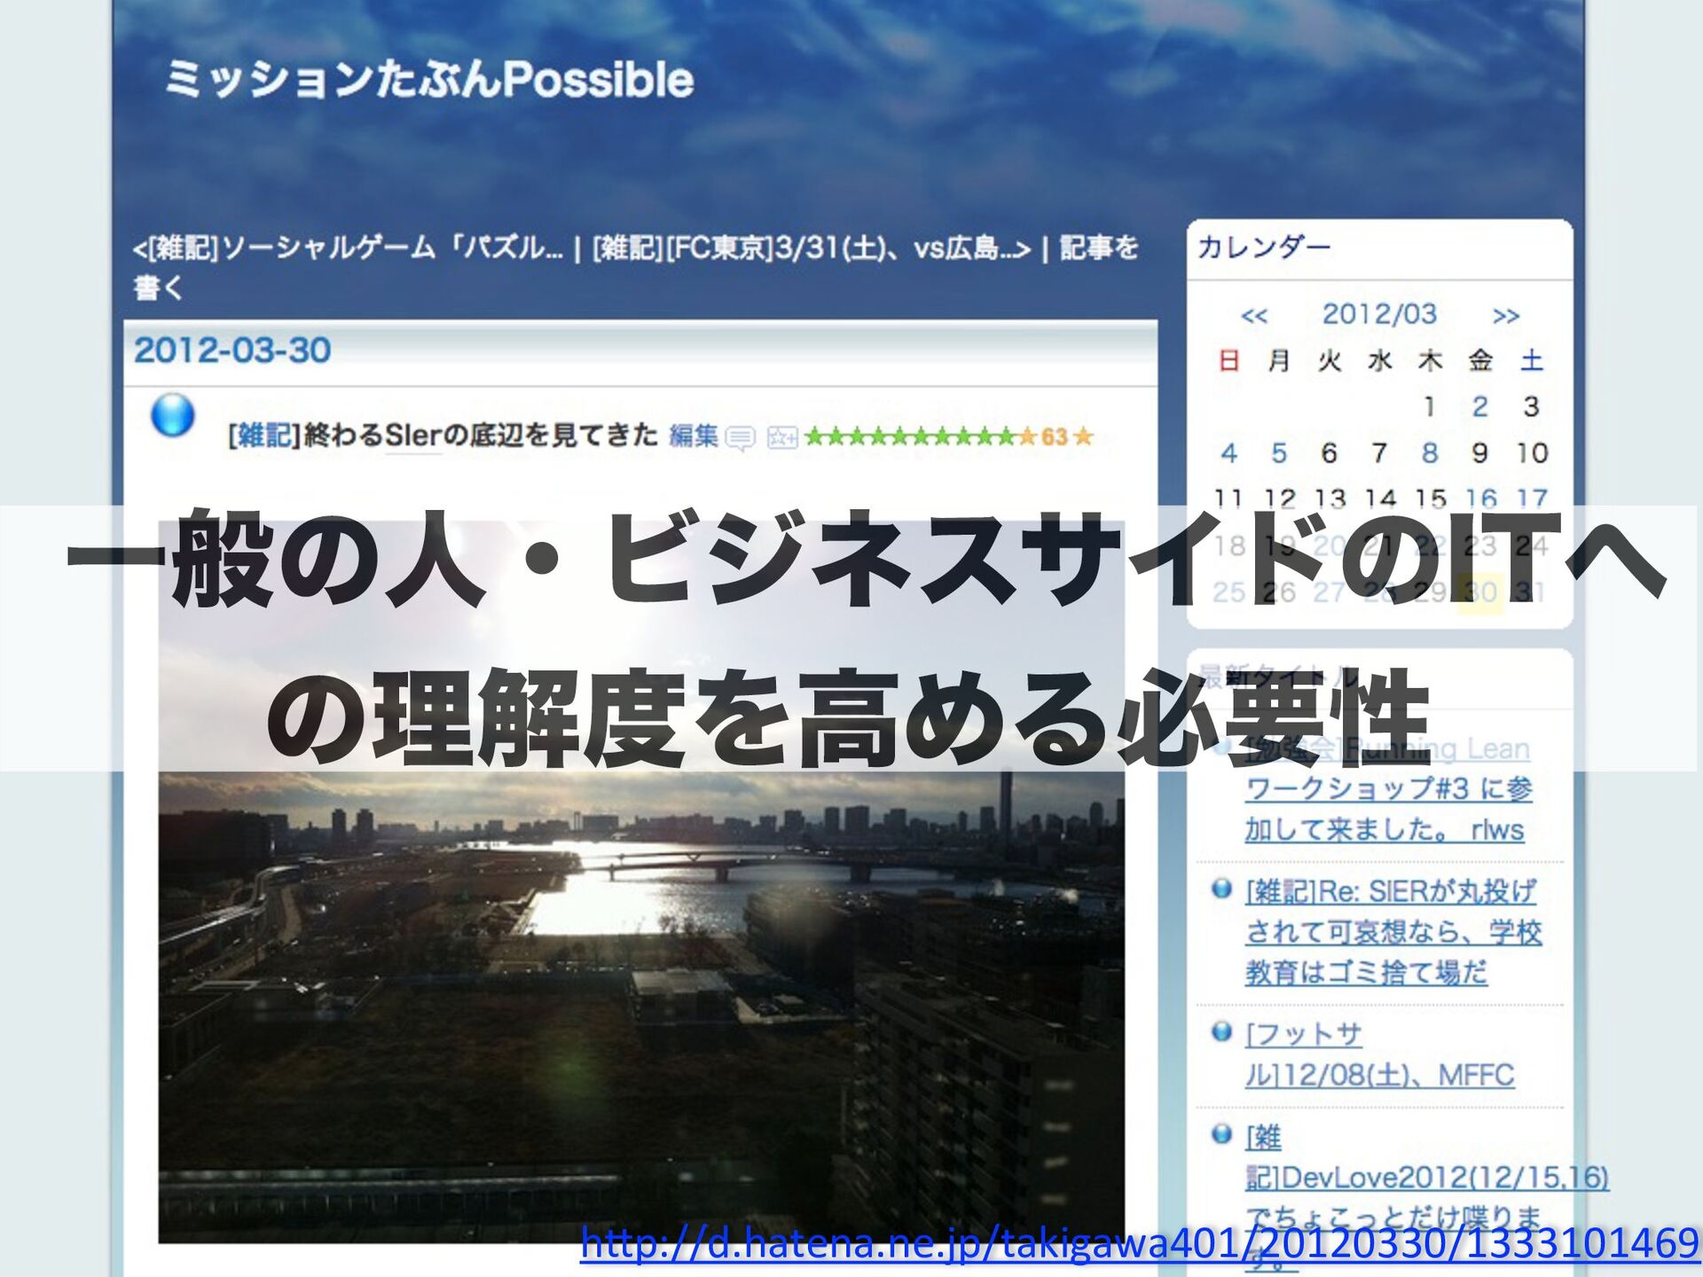Go to next month with >> in calendar
Viewport: 1703px width, 1277px height.
pyautogui.click(x=1506, y=316)
